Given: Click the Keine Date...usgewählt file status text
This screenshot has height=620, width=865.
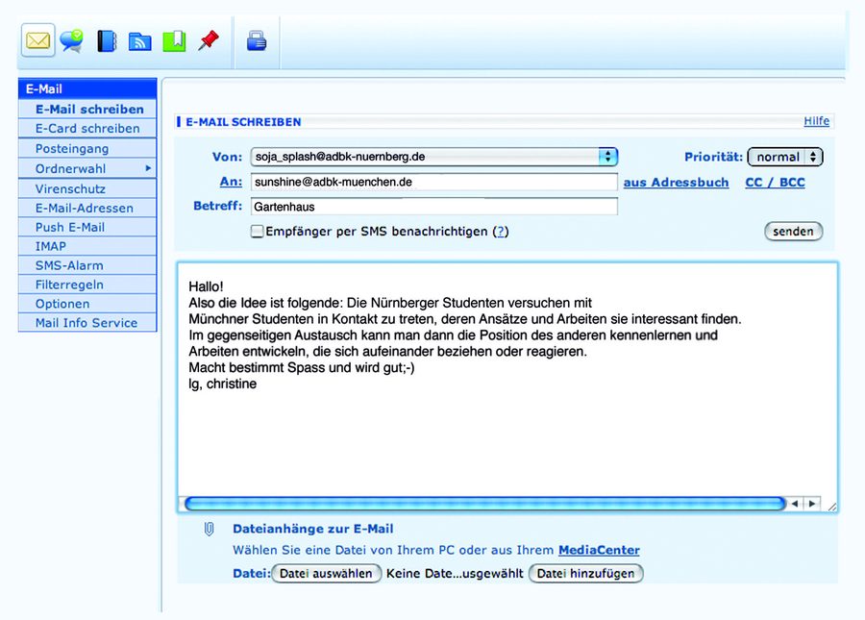Looking at the screenshot, I should pyautogui.click(x=455, y=573).
